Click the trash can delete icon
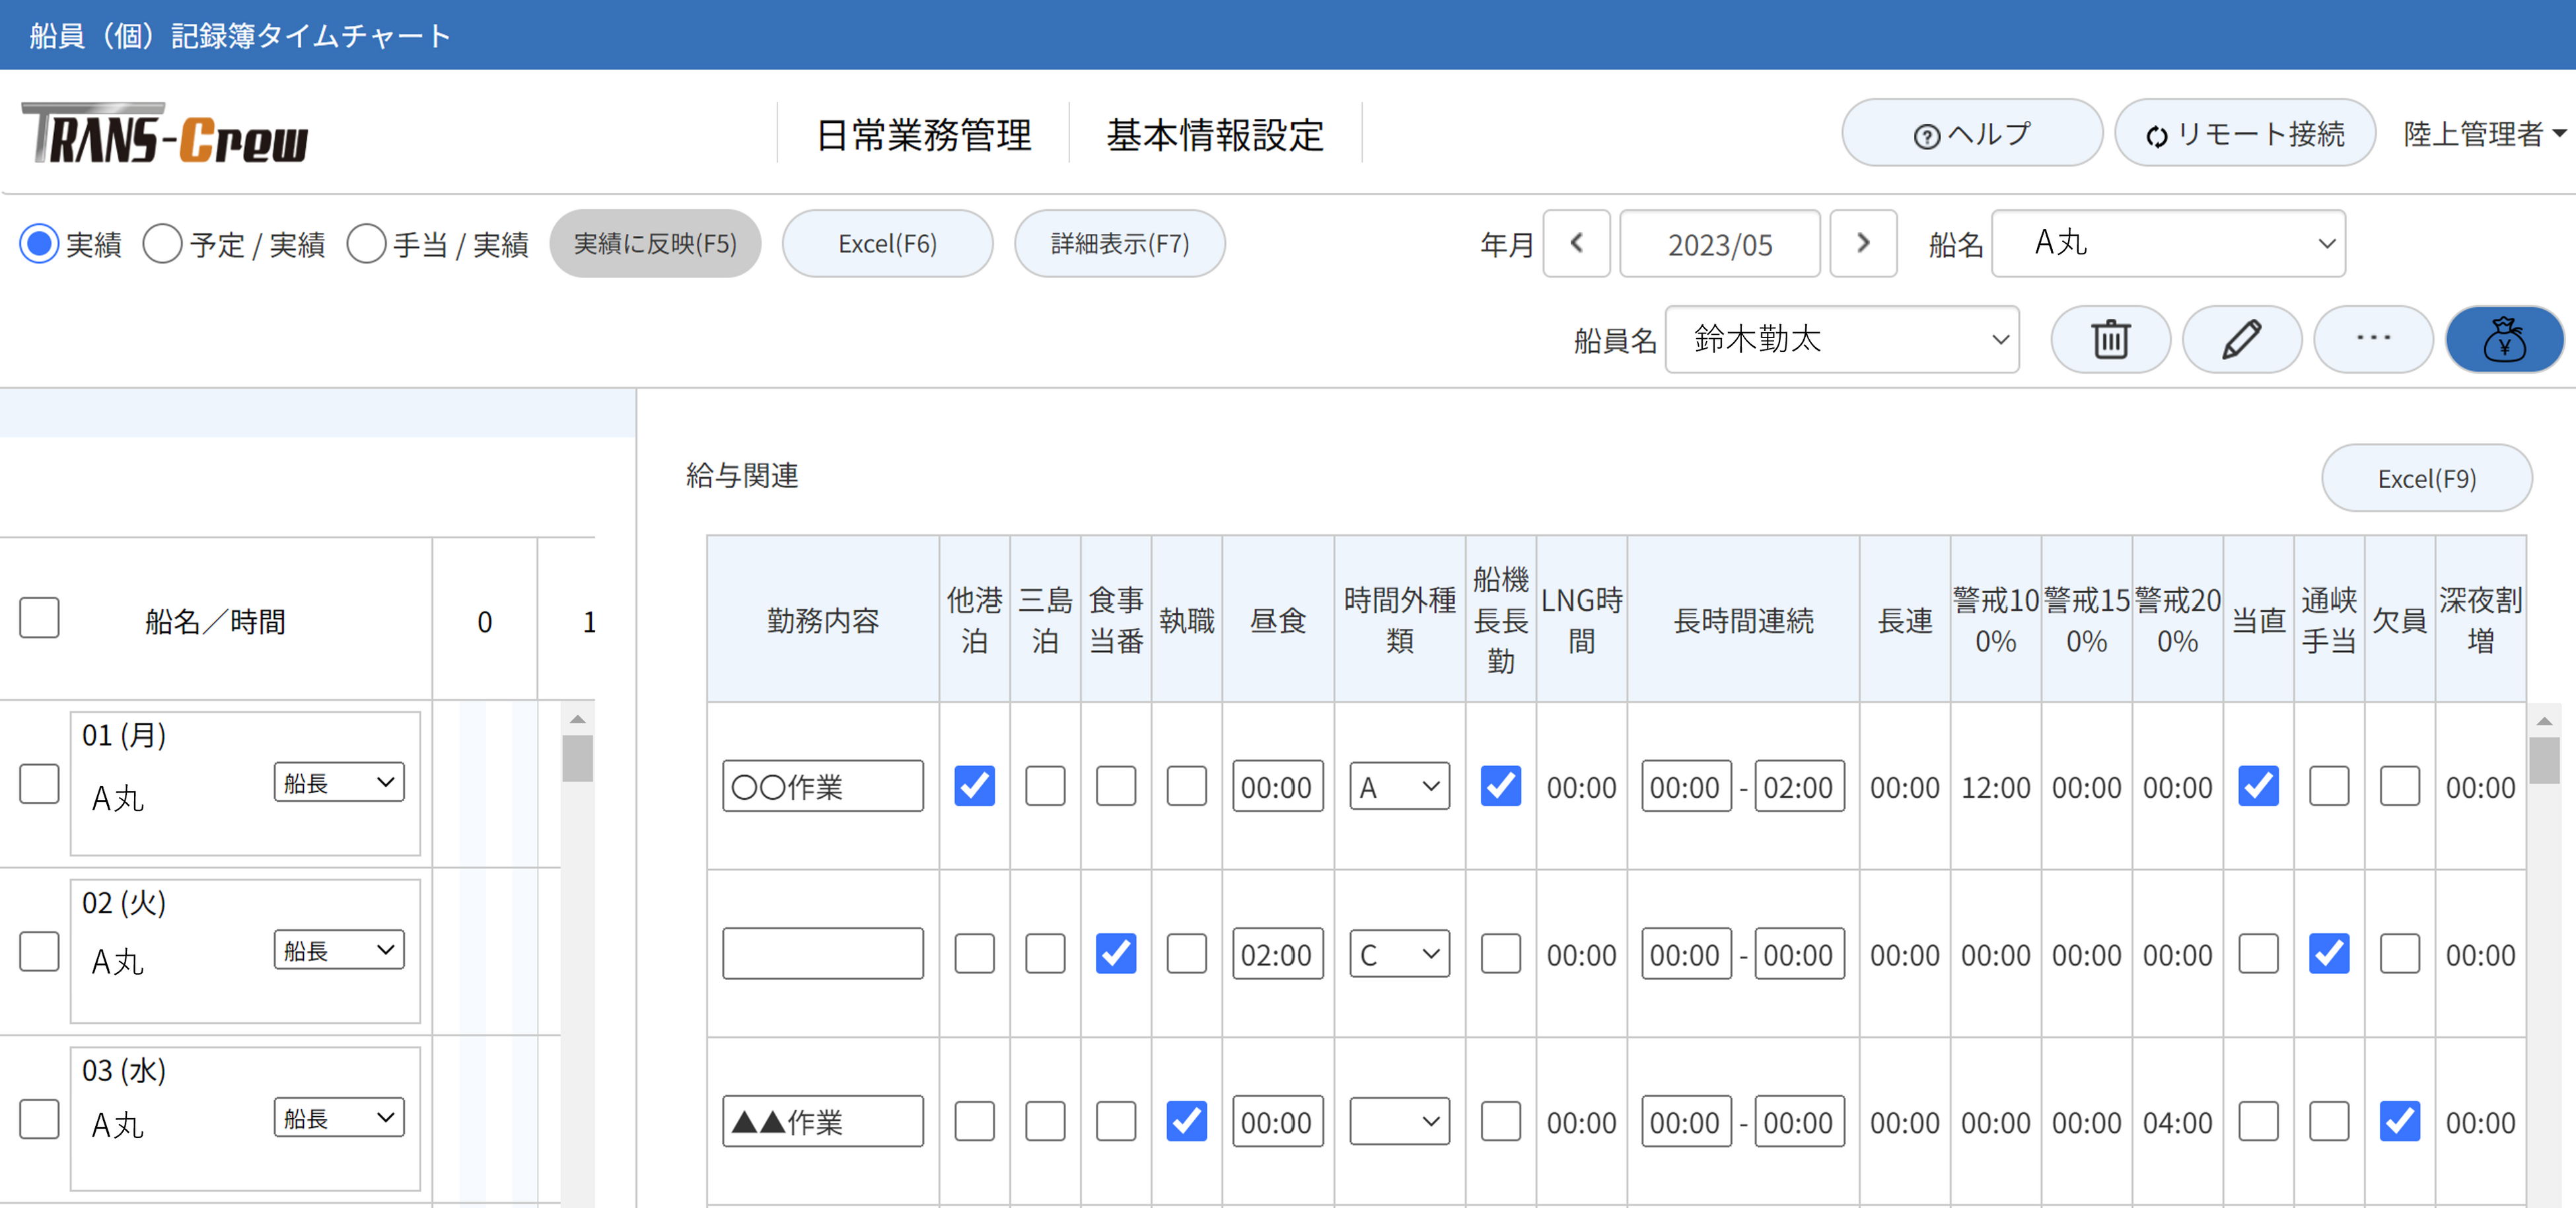The width and height of the screenshot is (2576, 1208). click(x=2110, y=339)
